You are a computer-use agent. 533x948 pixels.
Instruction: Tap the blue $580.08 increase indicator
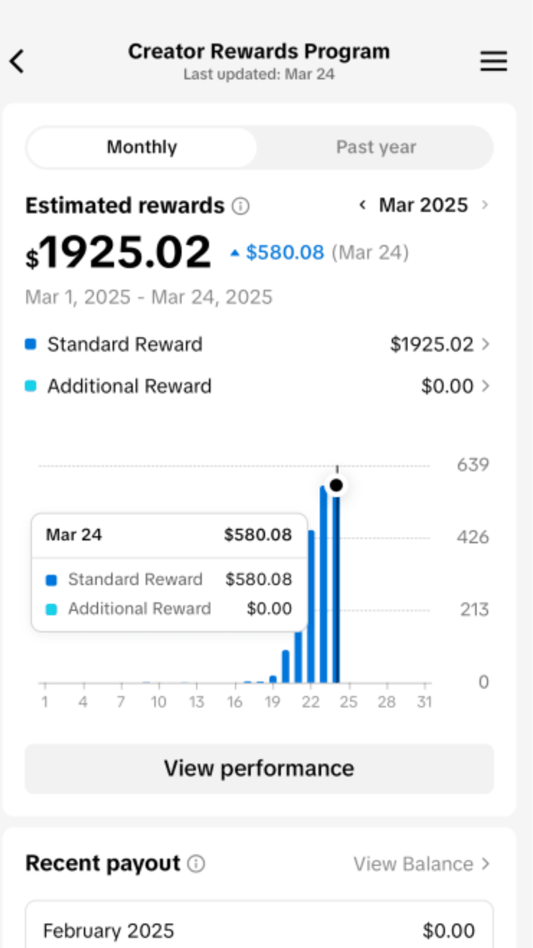click(284, 253)
